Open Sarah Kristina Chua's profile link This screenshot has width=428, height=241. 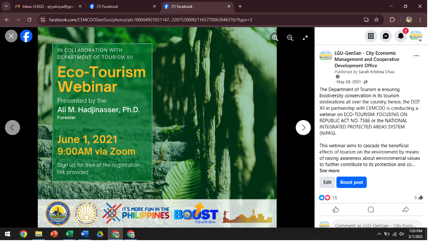[376, 72]
